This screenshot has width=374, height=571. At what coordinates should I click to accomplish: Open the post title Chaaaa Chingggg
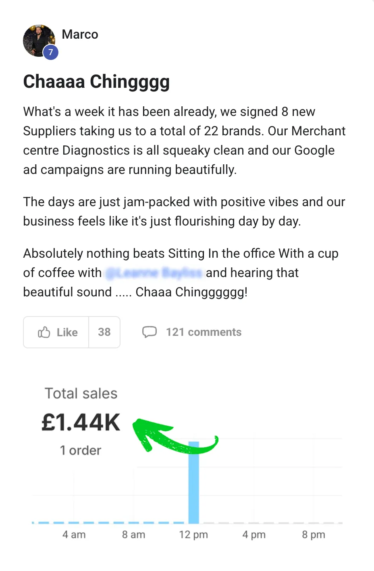coord(96,82)
